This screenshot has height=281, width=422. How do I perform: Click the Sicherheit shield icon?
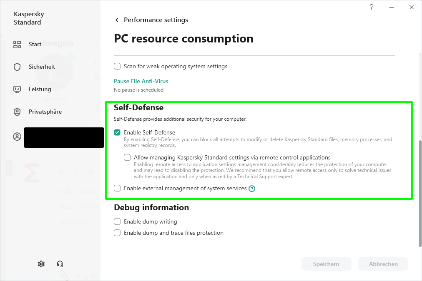17,67
